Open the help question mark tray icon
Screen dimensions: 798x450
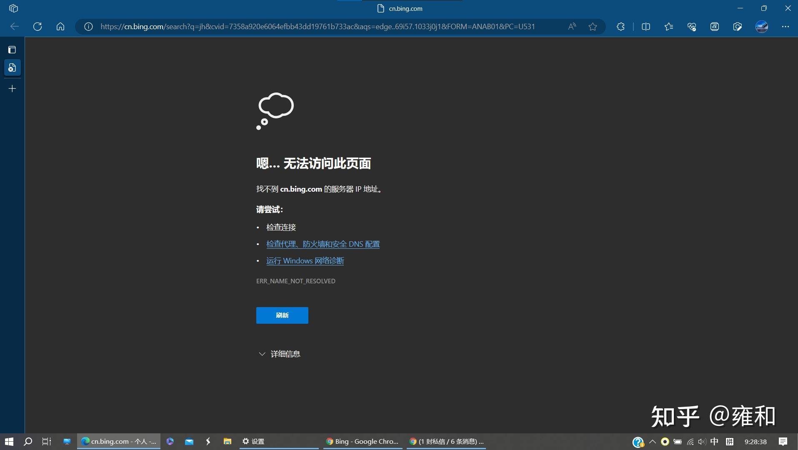[638, 442]
